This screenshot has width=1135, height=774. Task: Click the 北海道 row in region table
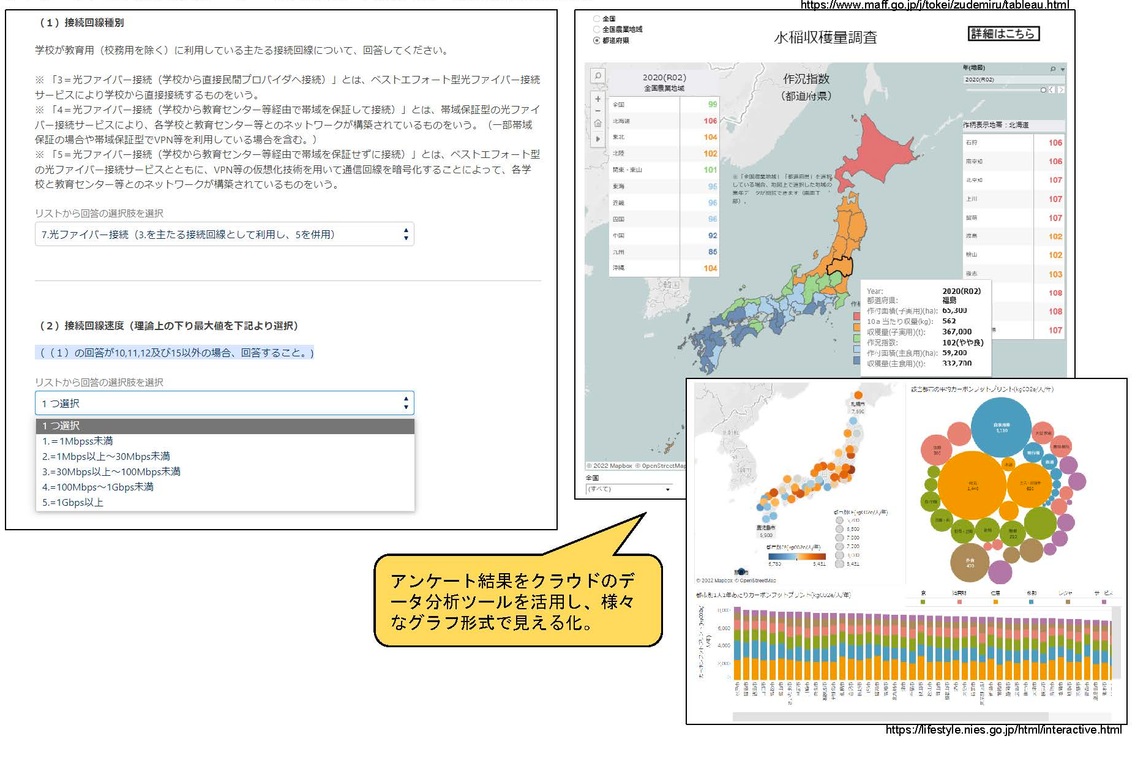pos(664,121)
